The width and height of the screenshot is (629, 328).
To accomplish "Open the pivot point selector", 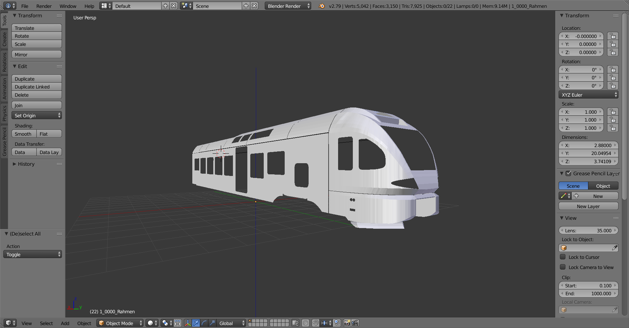I will tap(167, 323).
